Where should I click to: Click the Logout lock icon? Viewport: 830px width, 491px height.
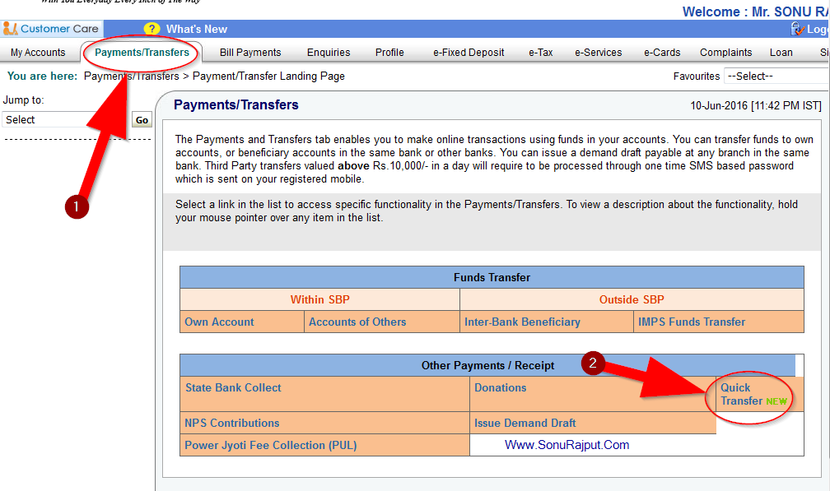coord(797,29)
